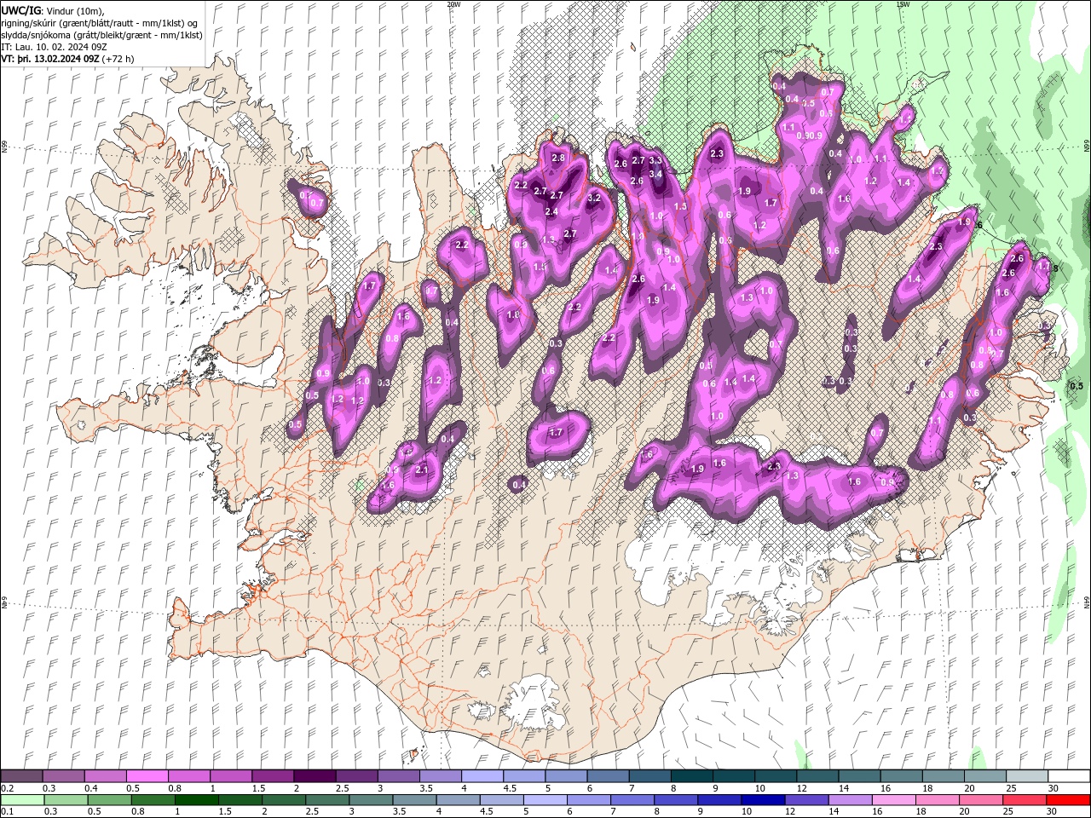Click the "2.8" snowfall value on the map
The width and height of the screenshot is (1091, 818).
pyautogui.click(x=559, y=158)
